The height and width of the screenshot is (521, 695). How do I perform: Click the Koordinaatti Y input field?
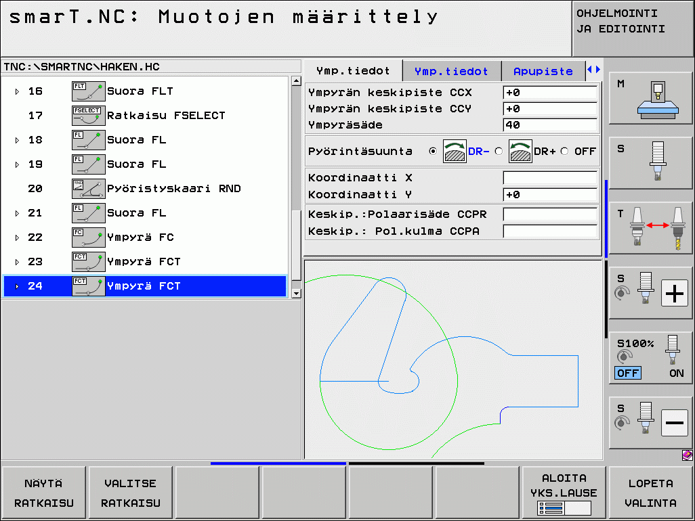tap(551, 195)
